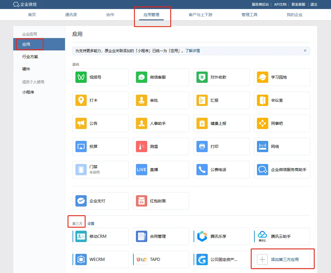Click the 了解详情 link in the notice
Viewport: 331px width, 273px height.
tap(193, 51)
